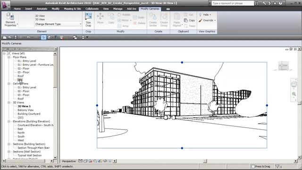Switch to the Massing & Site tab
This screenshot has width=302, height=170.
tap(72, 9)
